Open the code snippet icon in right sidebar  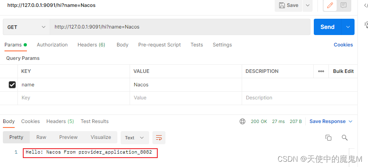pyautogui.click(x=366, y=6)
